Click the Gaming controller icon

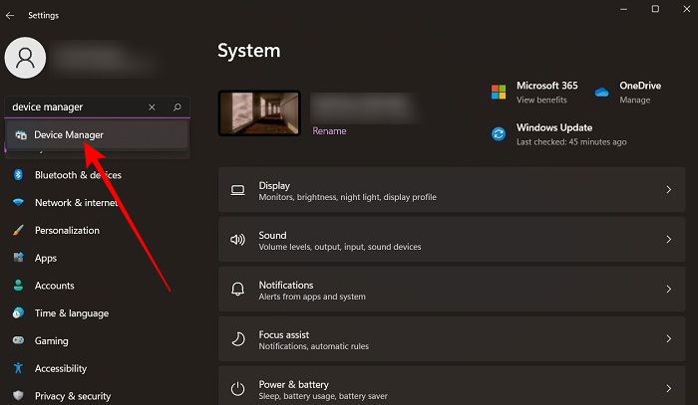[x=18, y=340]
